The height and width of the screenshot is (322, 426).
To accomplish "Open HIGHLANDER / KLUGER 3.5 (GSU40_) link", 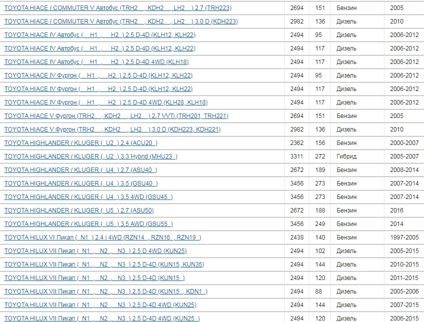I will click(81, 183).
